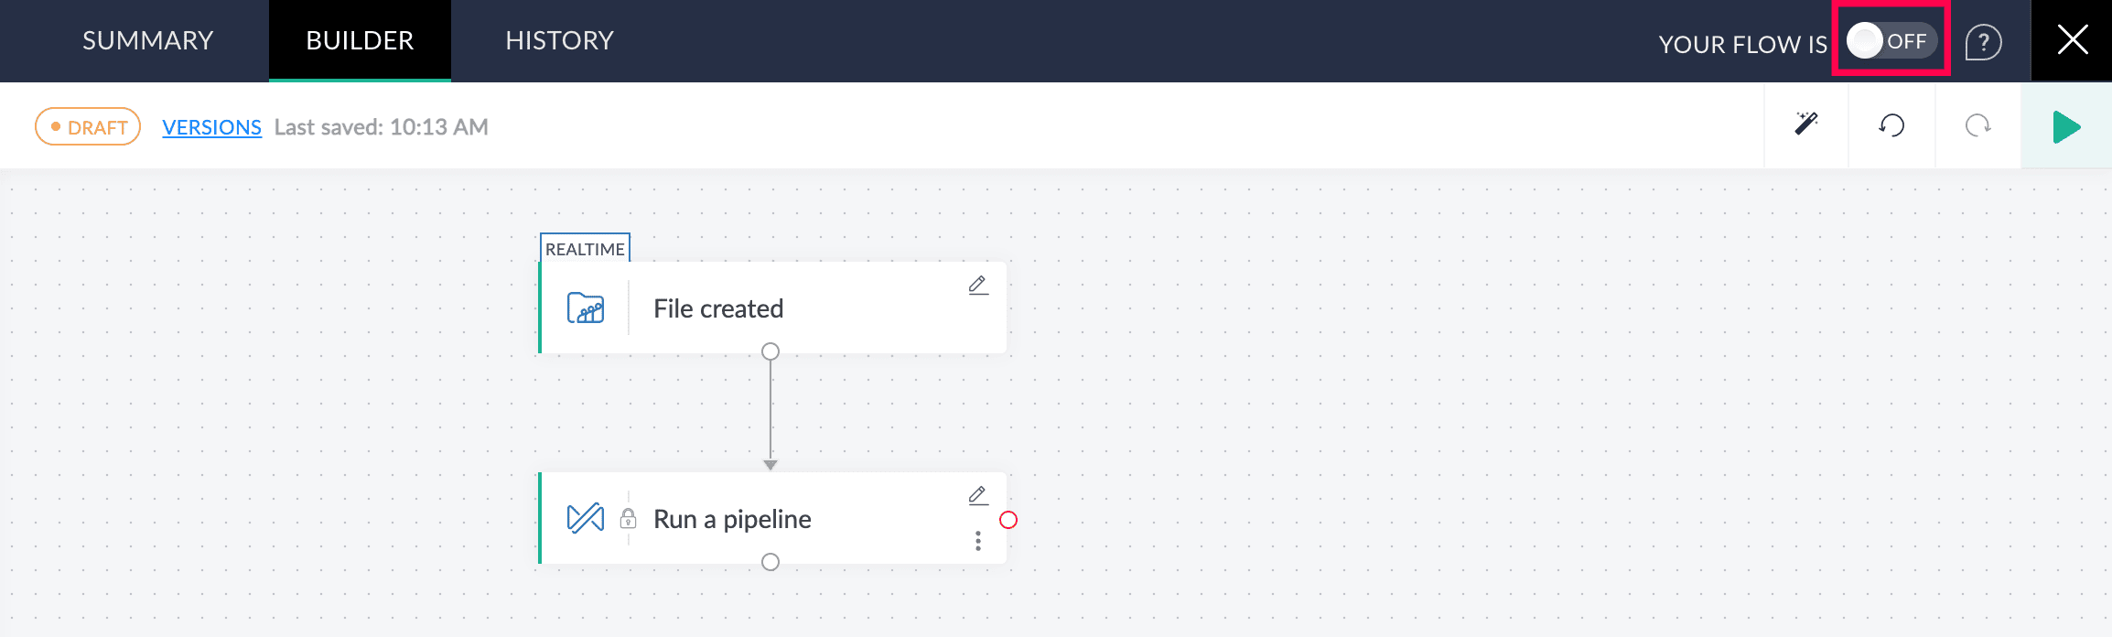The width and height of the screenshot is (2112, 637).
Task: Select the BUILDER tab
Action: (x=360, y=40)
